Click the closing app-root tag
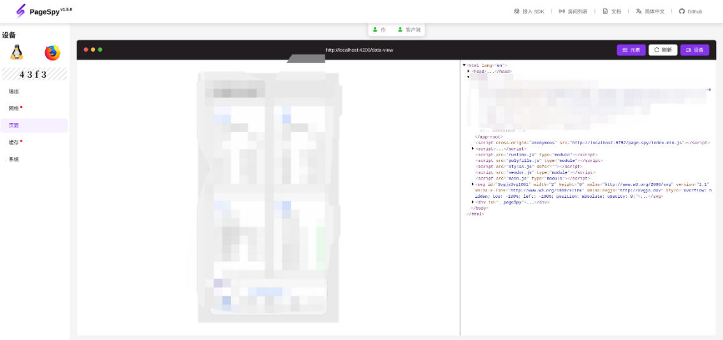723x340 pixels. tap(489, 137)
